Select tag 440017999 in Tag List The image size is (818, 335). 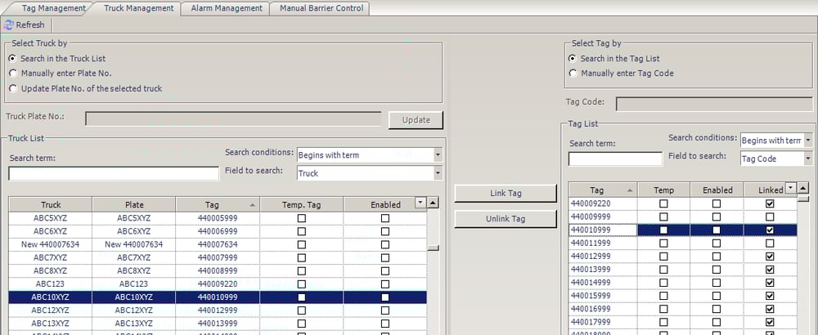coord(682,322)
